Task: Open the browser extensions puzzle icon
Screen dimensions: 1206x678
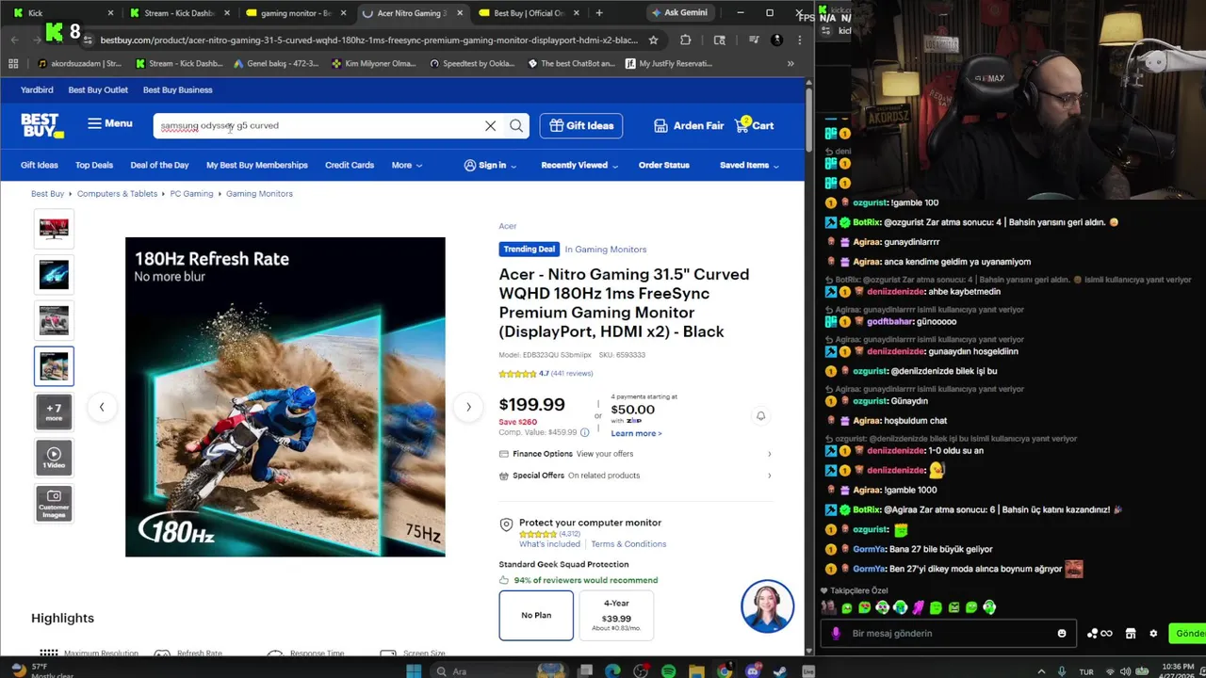Action: [x=685, y=40]
